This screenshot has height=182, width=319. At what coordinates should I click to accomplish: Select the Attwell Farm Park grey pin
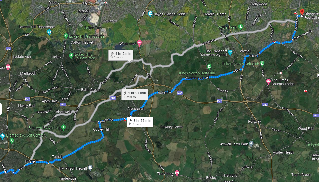click(251, 144)
